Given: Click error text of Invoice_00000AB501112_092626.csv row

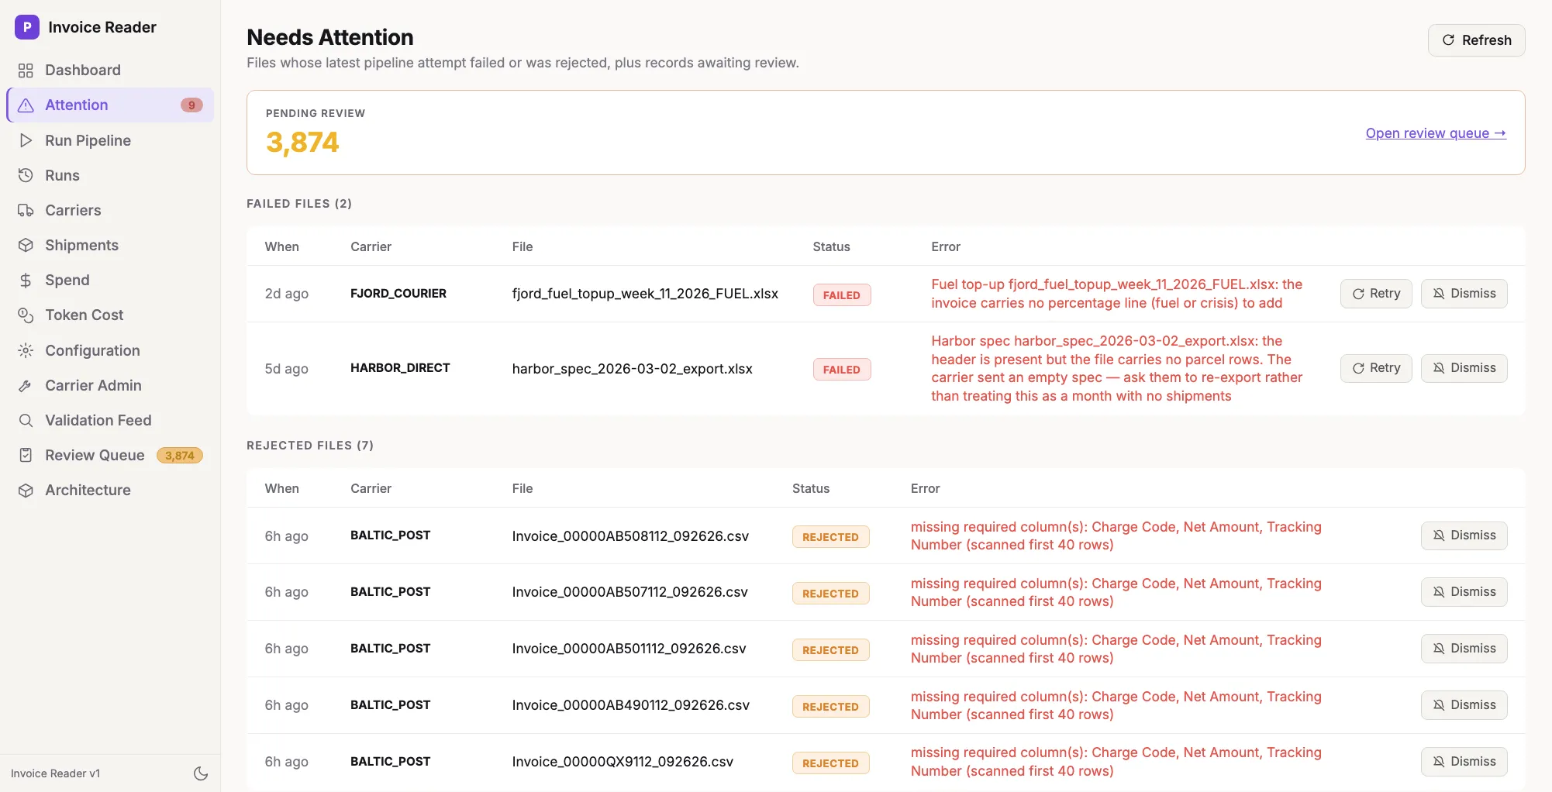Looking at the screenshot, I should 1116,649.
